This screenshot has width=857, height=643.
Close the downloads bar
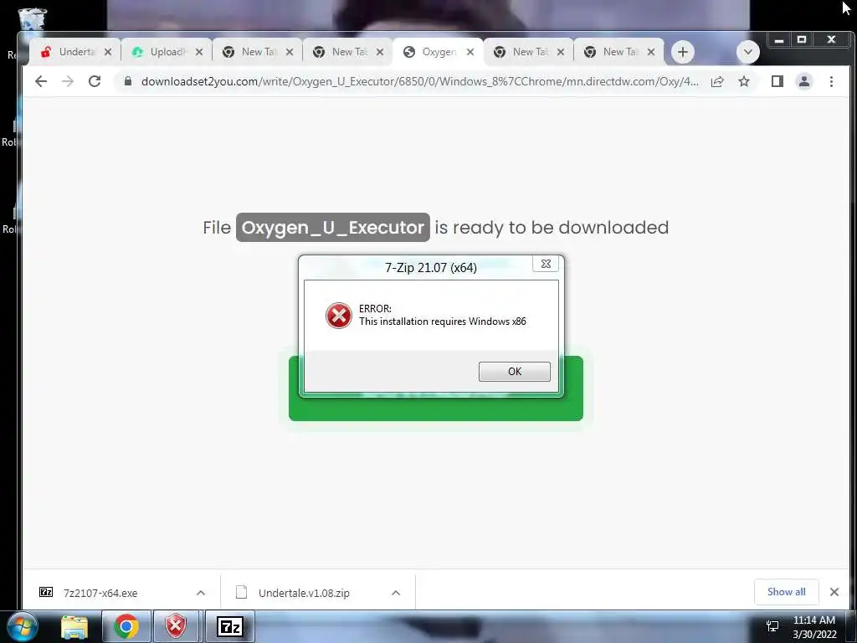pyautogui.click(x=834, y=592)
